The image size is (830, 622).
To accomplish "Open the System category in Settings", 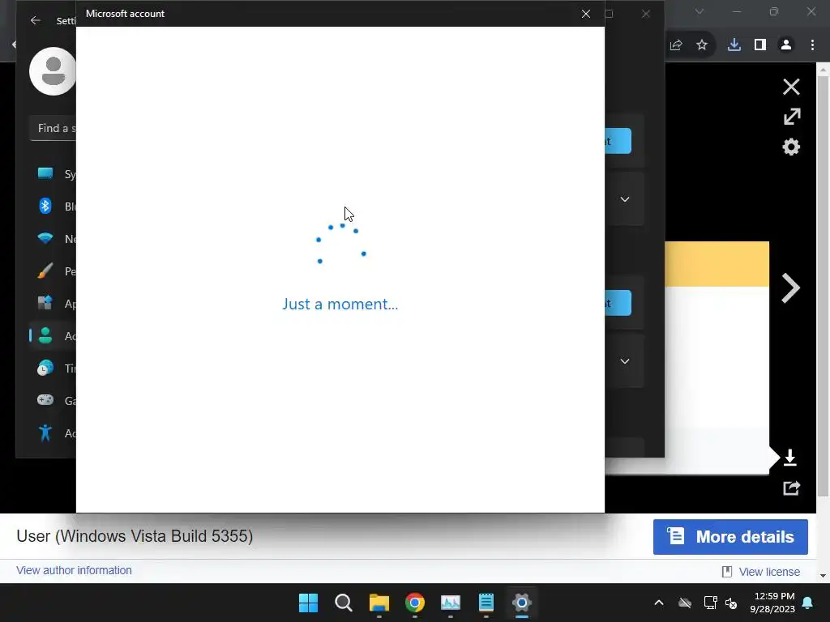I will point(45,173).
